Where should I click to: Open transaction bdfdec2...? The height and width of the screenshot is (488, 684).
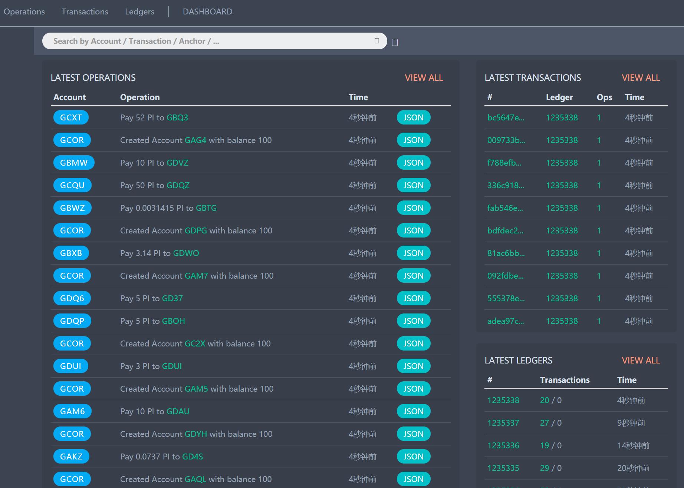pos(506,230)
